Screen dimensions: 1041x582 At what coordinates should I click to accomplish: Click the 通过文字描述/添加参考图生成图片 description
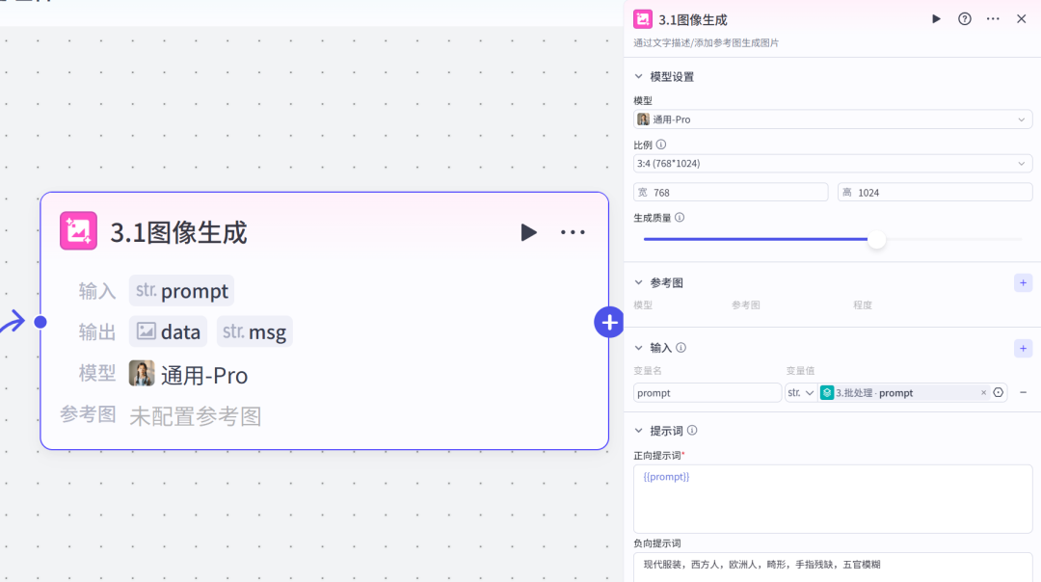tap(706, 43)
